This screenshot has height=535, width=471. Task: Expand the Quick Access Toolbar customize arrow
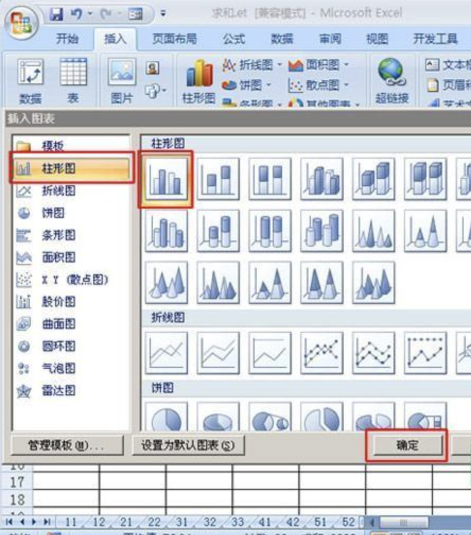point(163,14)
